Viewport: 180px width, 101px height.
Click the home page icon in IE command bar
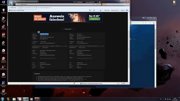pos(90,10)
